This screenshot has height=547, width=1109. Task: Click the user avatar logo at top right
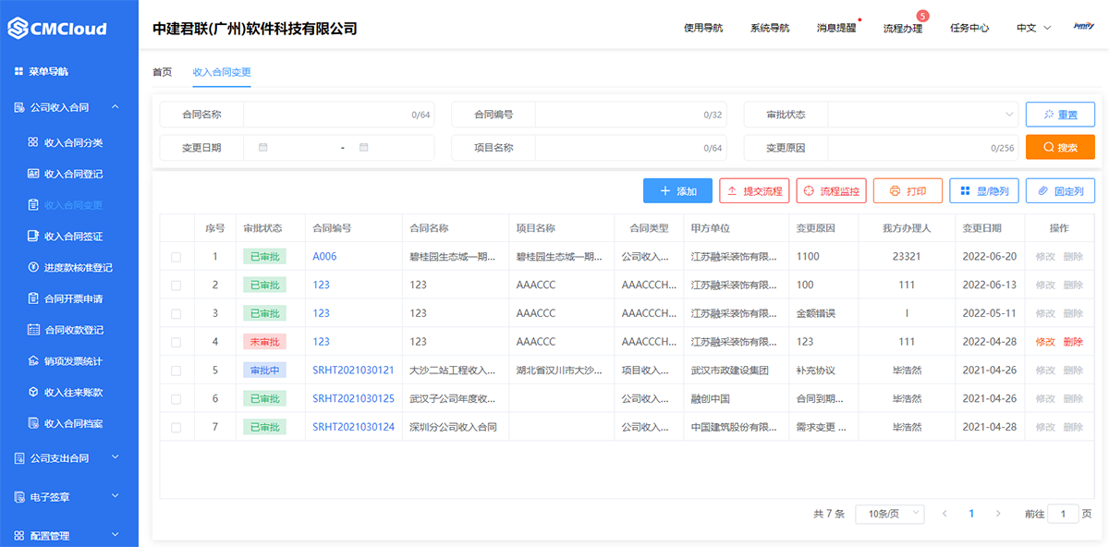click(1084, 27)
